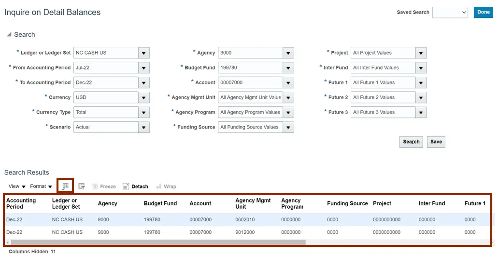Click the Done button
This screenshot has width=498, height=257.
point(483,12)
